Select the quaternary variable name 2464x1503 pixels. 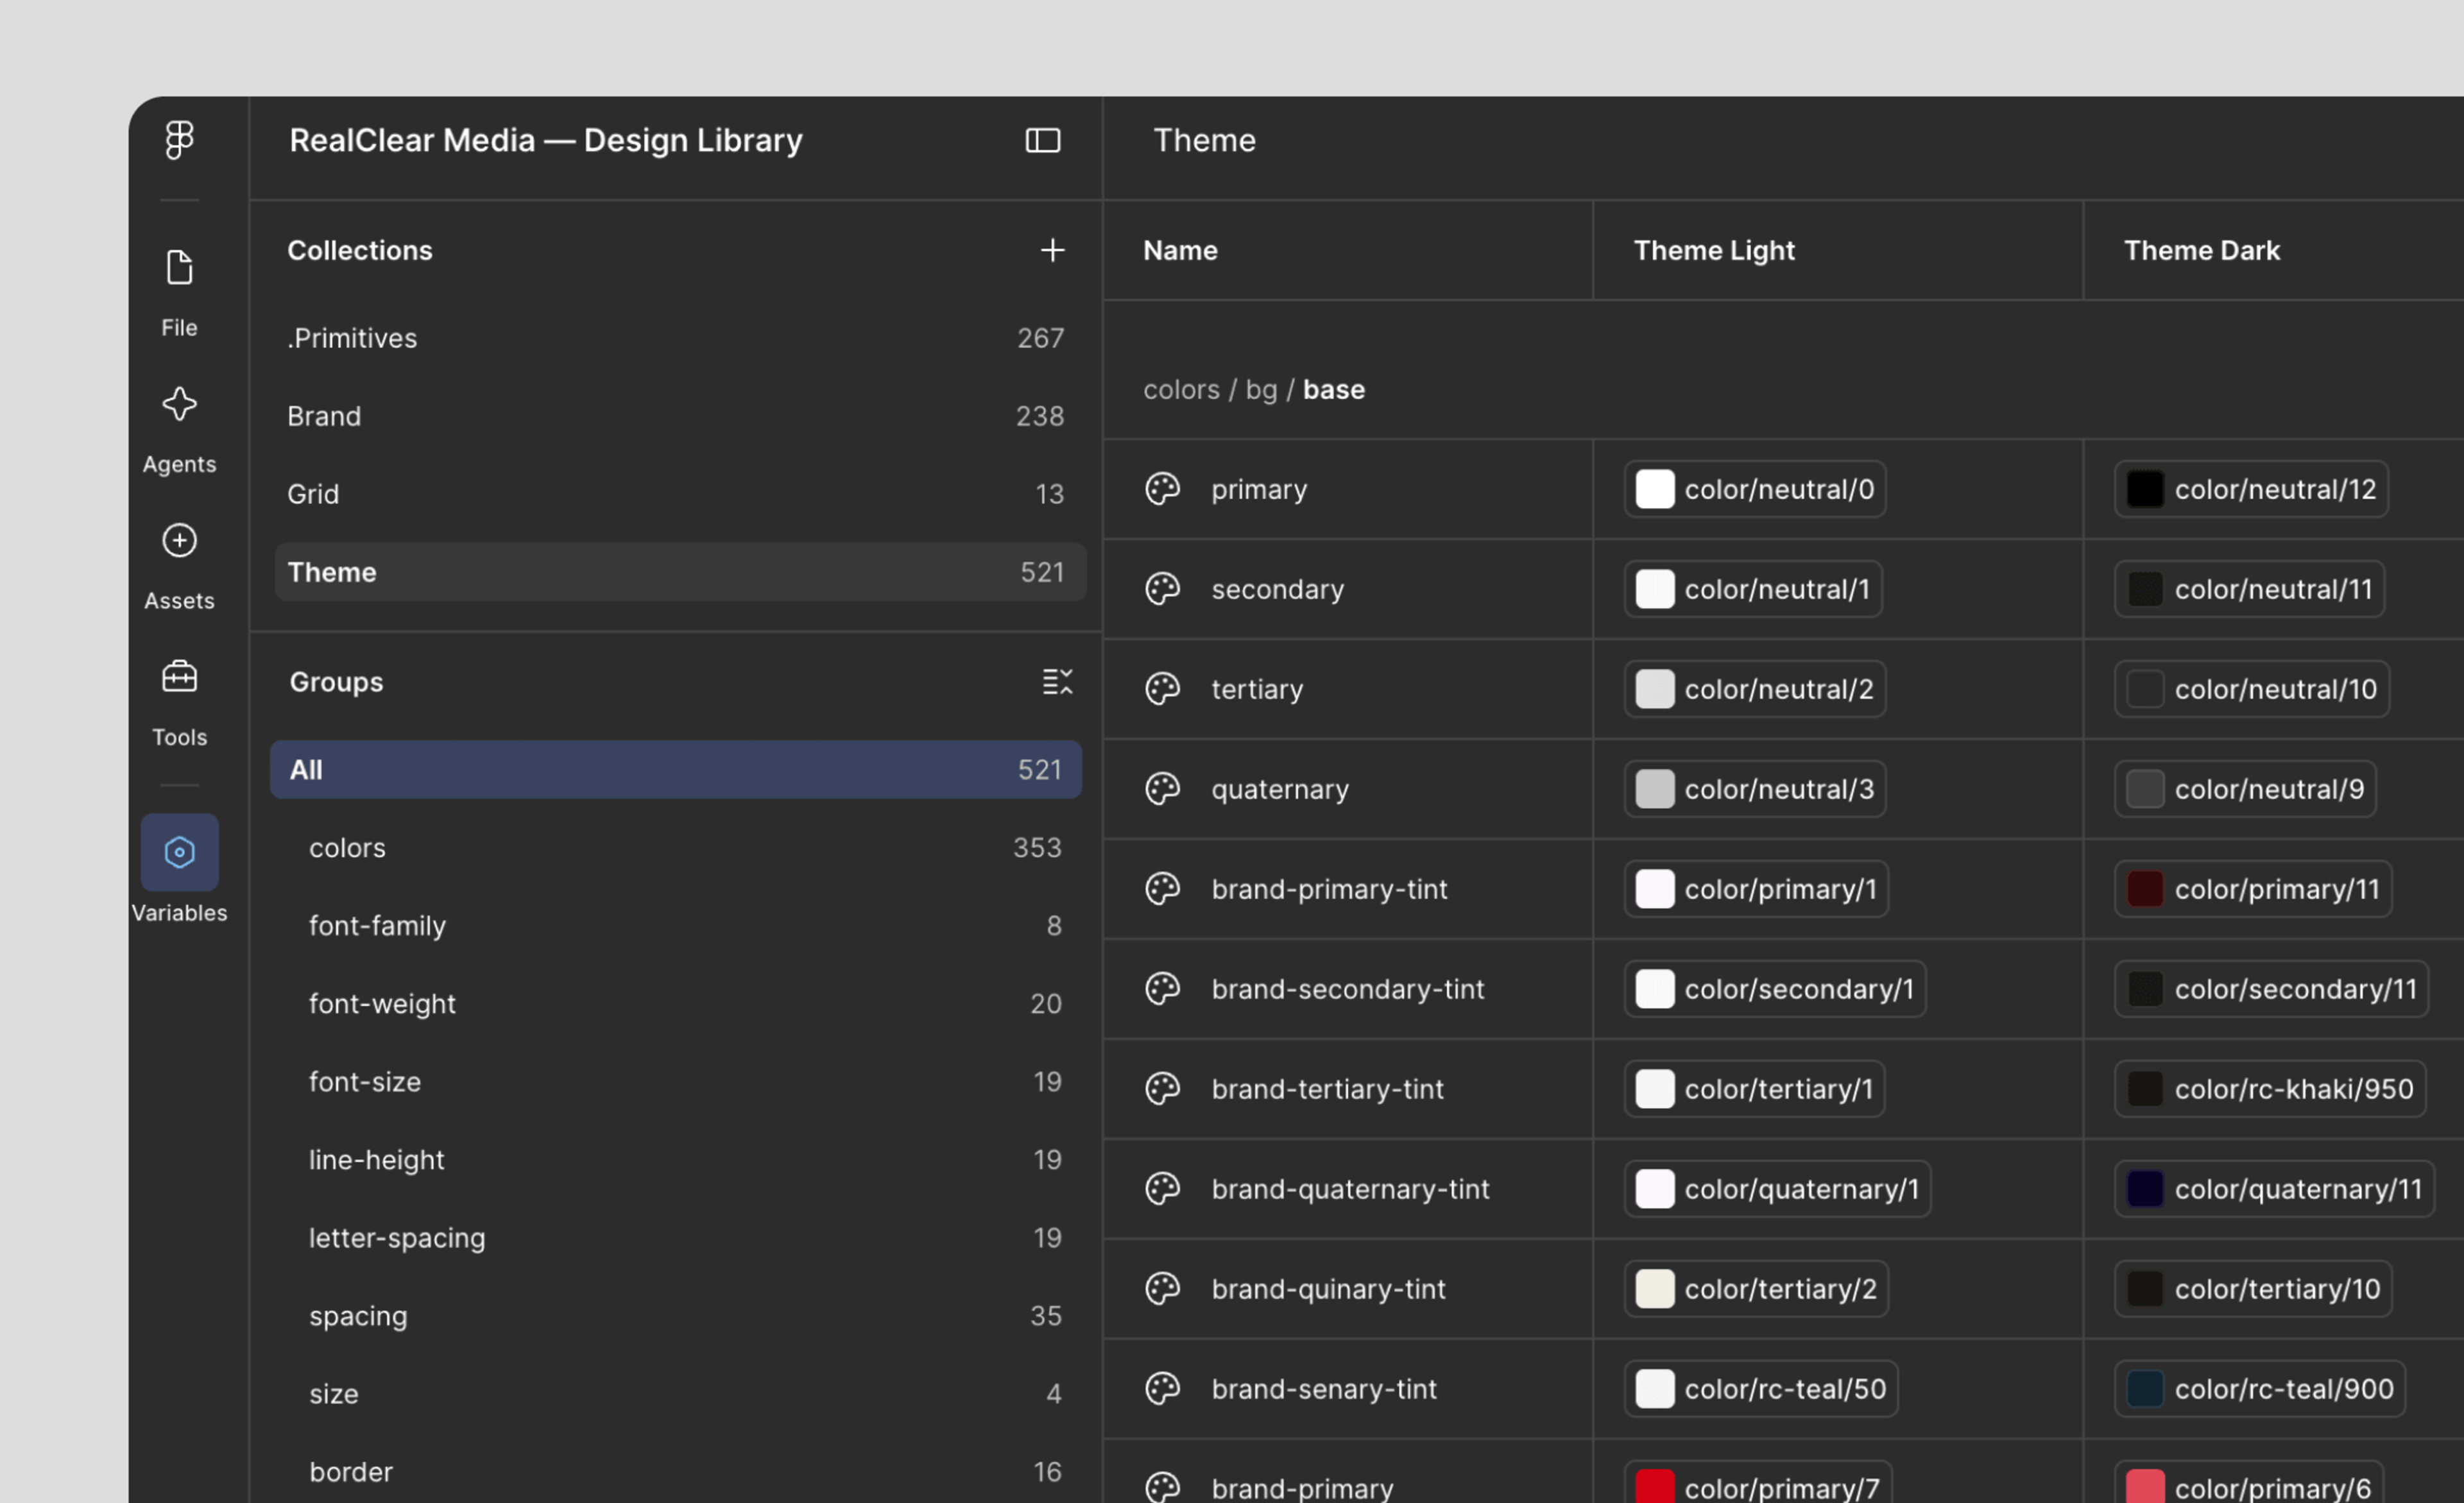[x=1280, y=790]
